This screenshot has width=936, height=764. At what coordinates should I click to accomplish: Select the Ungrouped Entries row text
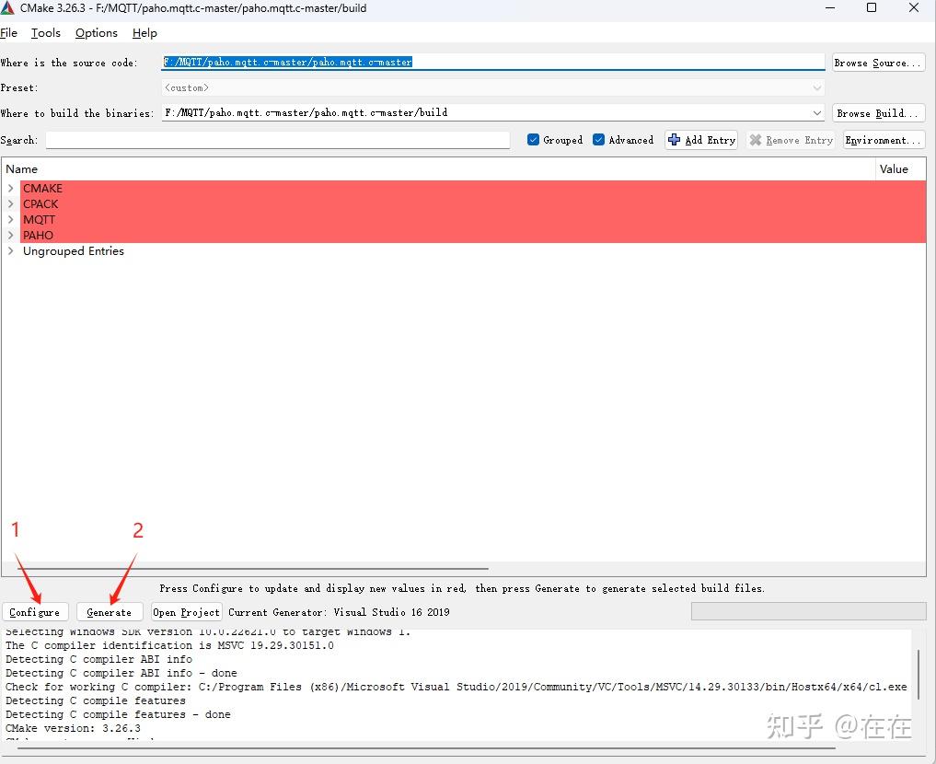pos(74,250)
